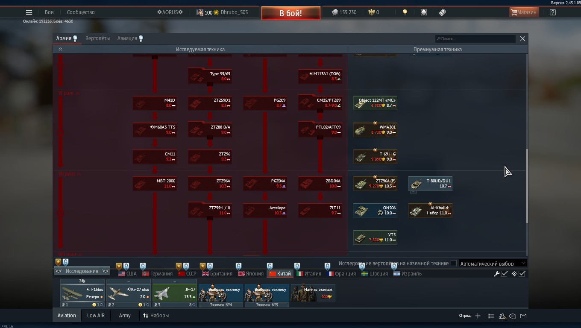581x328 pixels.
Task: Click the research tree vertical scrollbar
Action: (x=527, y=186)
